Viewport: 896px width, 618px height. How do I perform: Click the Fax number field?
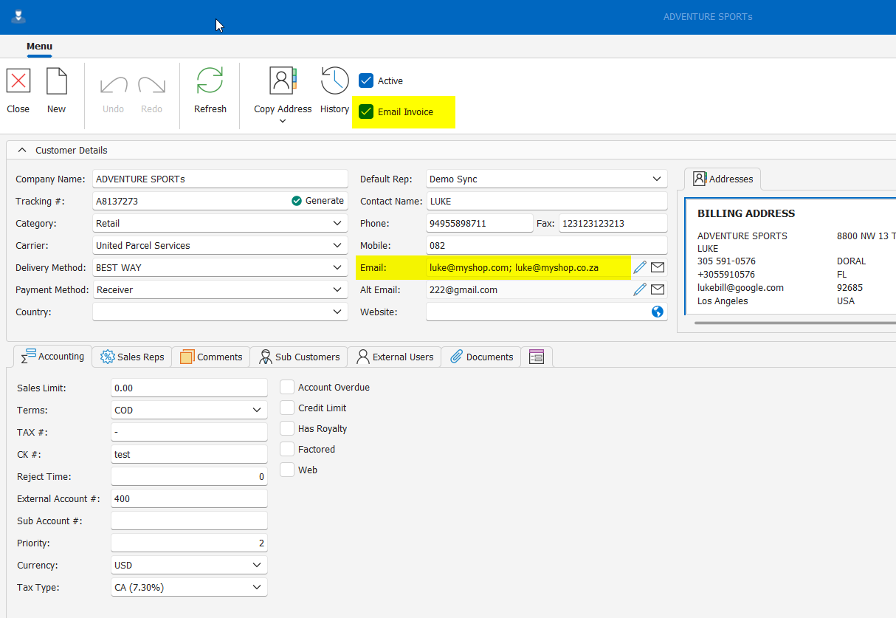click(613, 223)
